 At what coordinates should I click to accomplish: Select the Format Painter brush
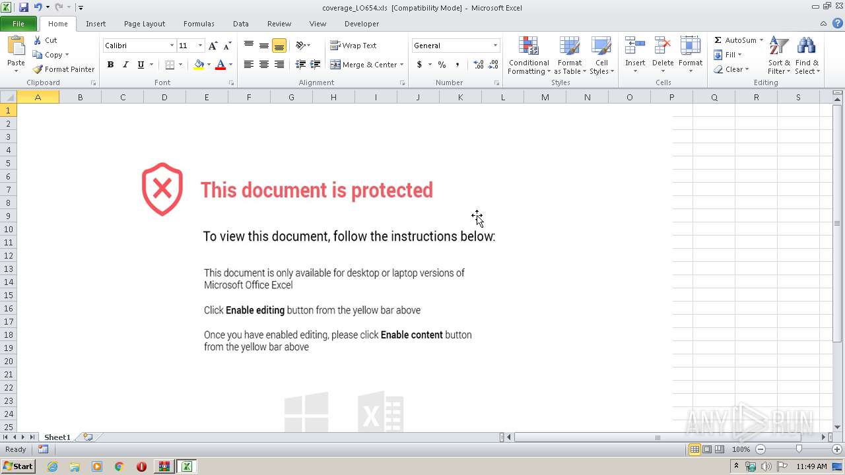[63, 69]
